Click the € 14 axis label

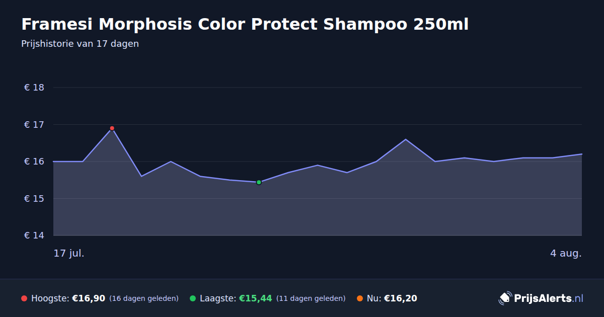(x=34, y=235)
